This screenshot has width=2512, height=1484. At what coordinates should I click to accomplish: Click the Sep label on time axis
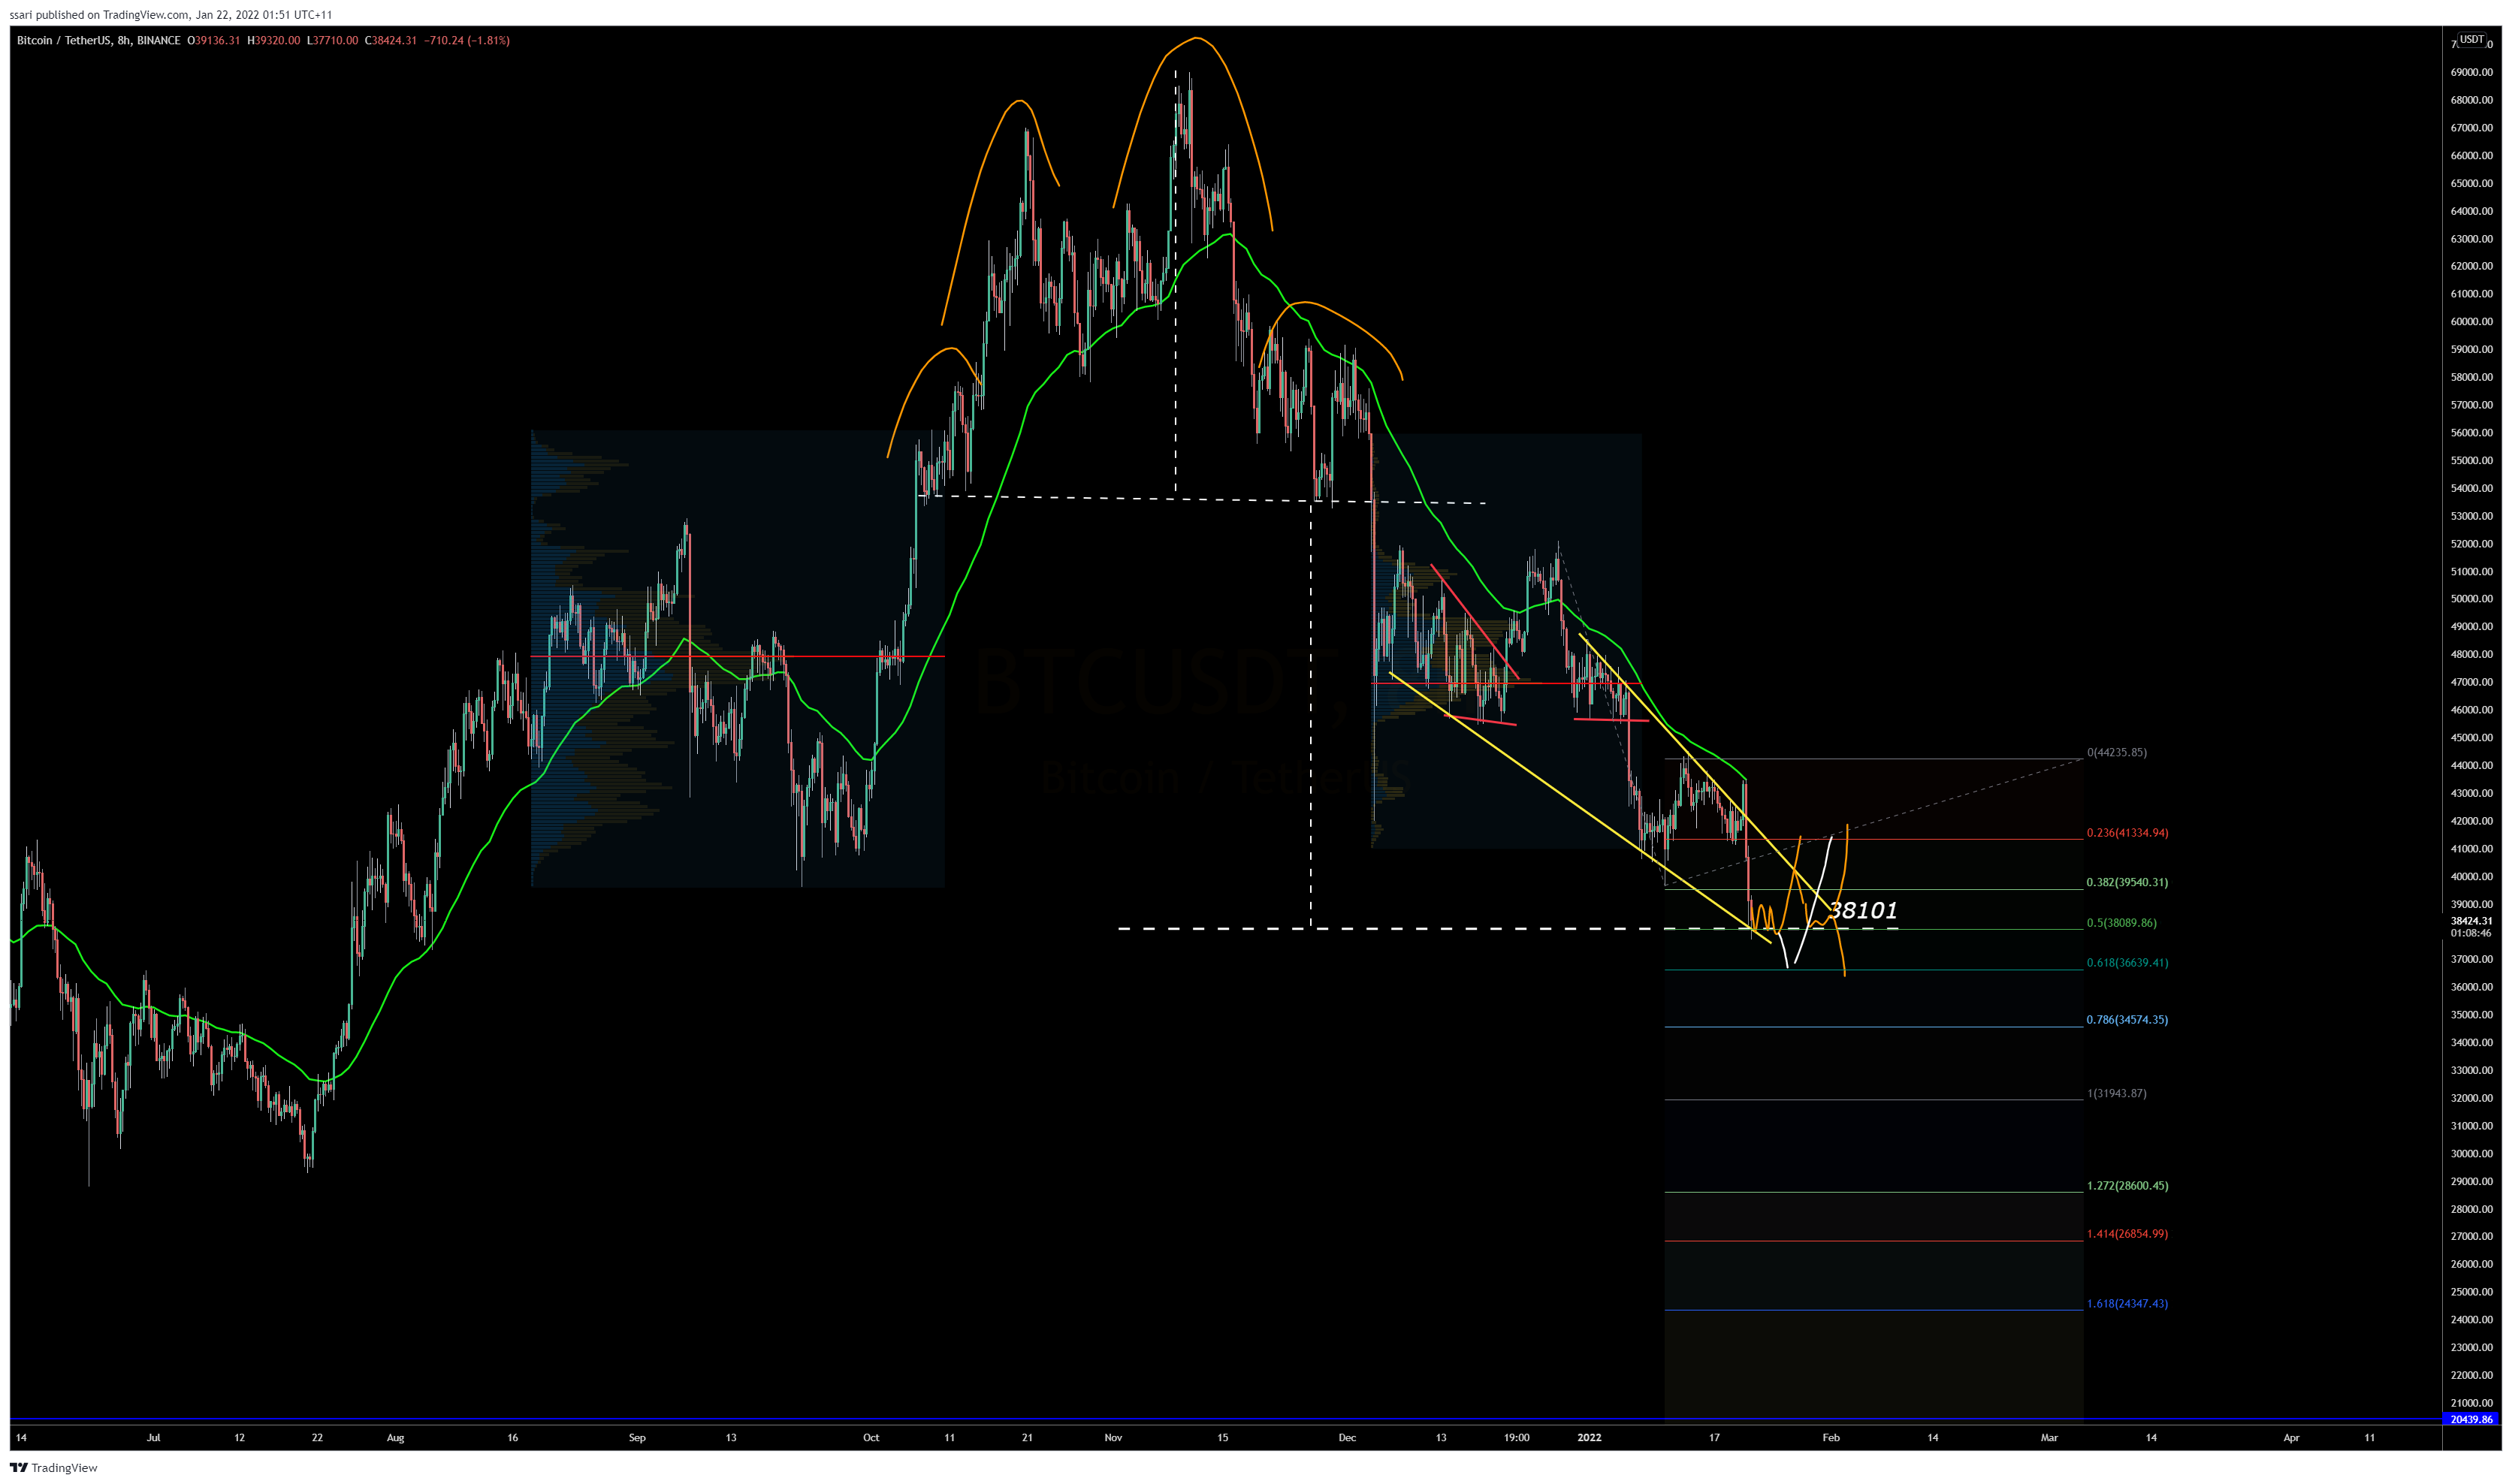(x=637, y=1437)
